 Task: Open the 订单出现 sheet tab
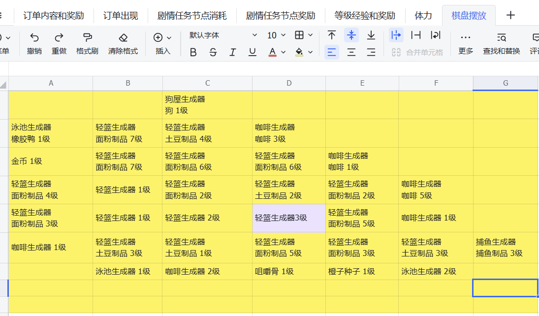click(x=121, y=15)
